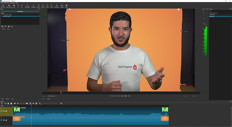Viewport: 232px width, 127px height.
Task: Open the Peak Meter panel from the toolbar
Action: click(x=27, y=6)
